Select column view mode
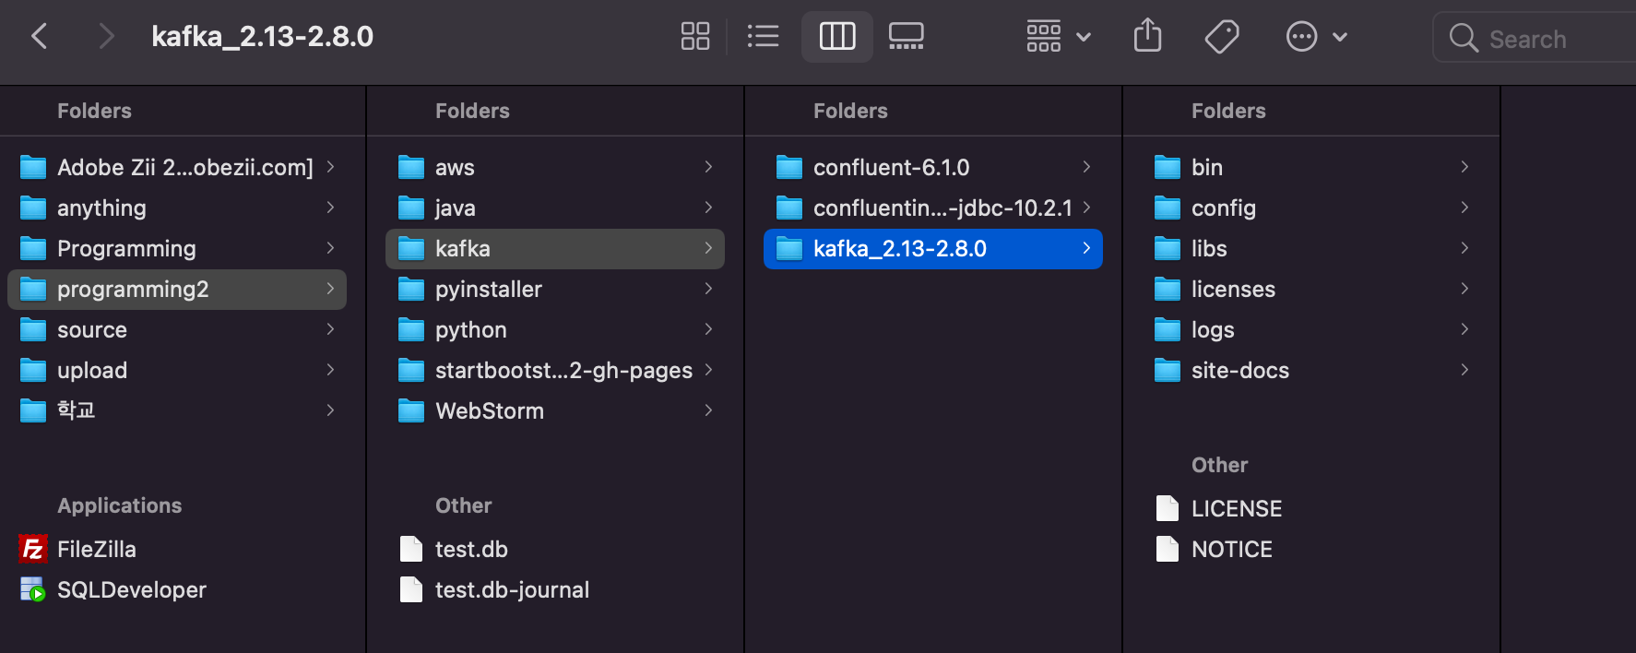The height and width of the screenshot is (653, 1636). (x=836, y=37)
